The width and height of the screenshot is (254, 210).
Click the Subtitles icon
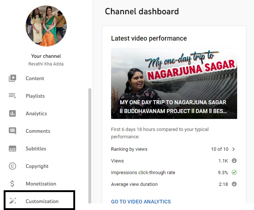12,149
